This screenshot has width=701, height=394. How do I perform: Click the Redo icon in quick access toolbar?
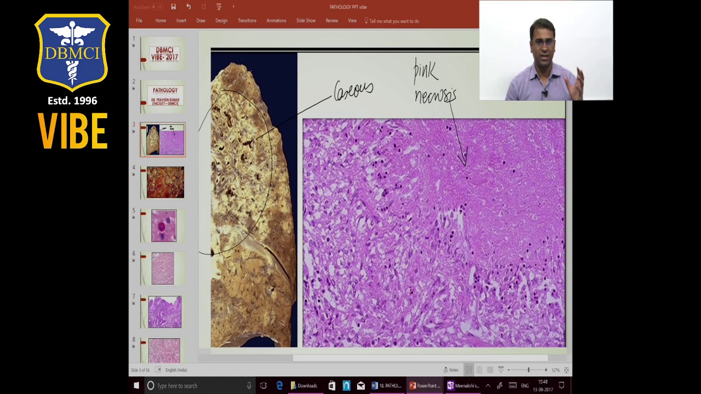coord(204,7)
